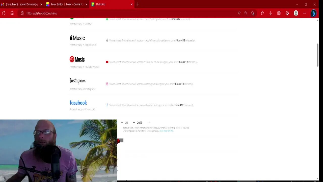
Task: Click the vertical page scrollbar thumb
Action: click(317, 55)
